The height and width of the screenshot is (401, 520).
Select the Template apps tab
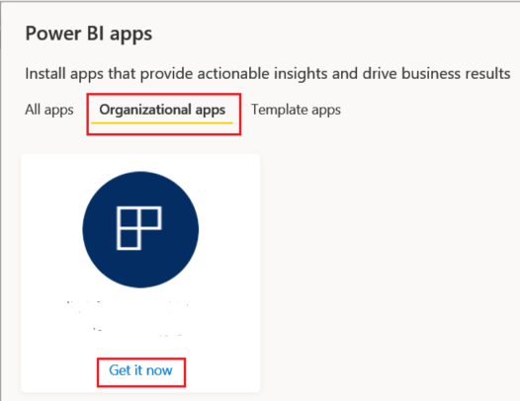click(x=296, y=110)
